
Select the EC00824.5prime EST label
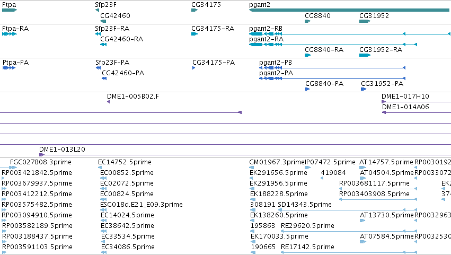click(x=127, y=194)
